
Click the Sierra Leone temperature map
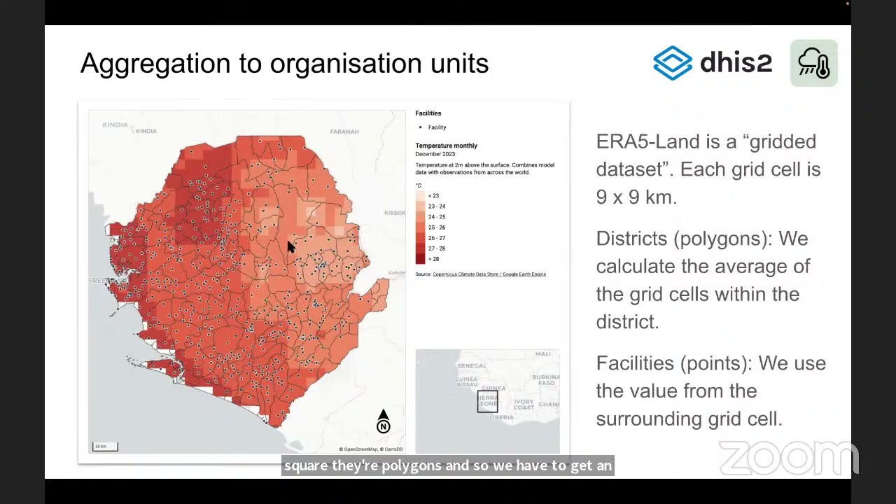click(246, 281)
